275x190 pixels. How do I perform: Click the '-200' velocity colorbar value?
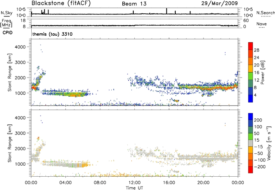coord(260,167)
